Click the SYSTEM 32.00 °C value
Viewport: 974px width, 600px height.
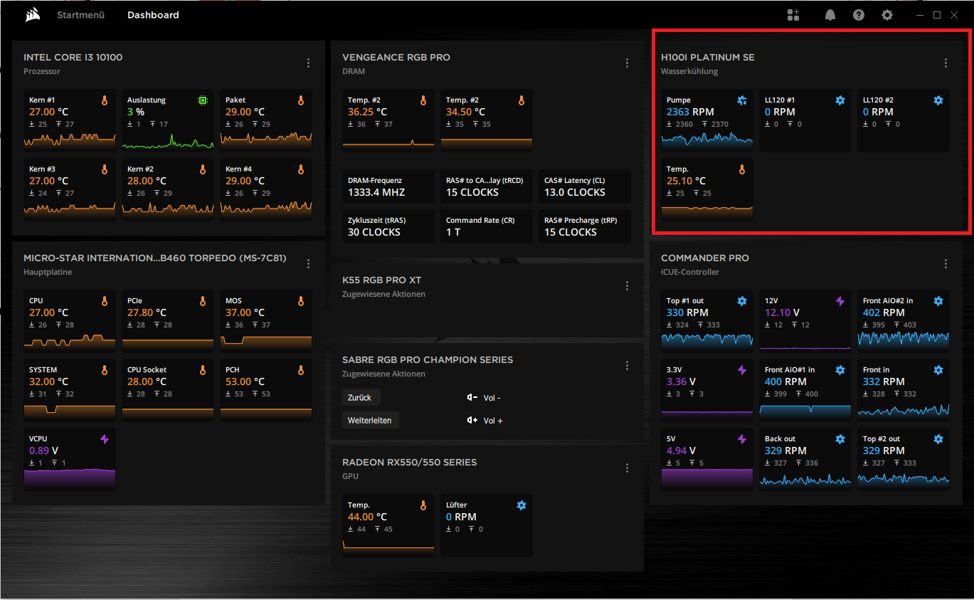click(48, 381)
